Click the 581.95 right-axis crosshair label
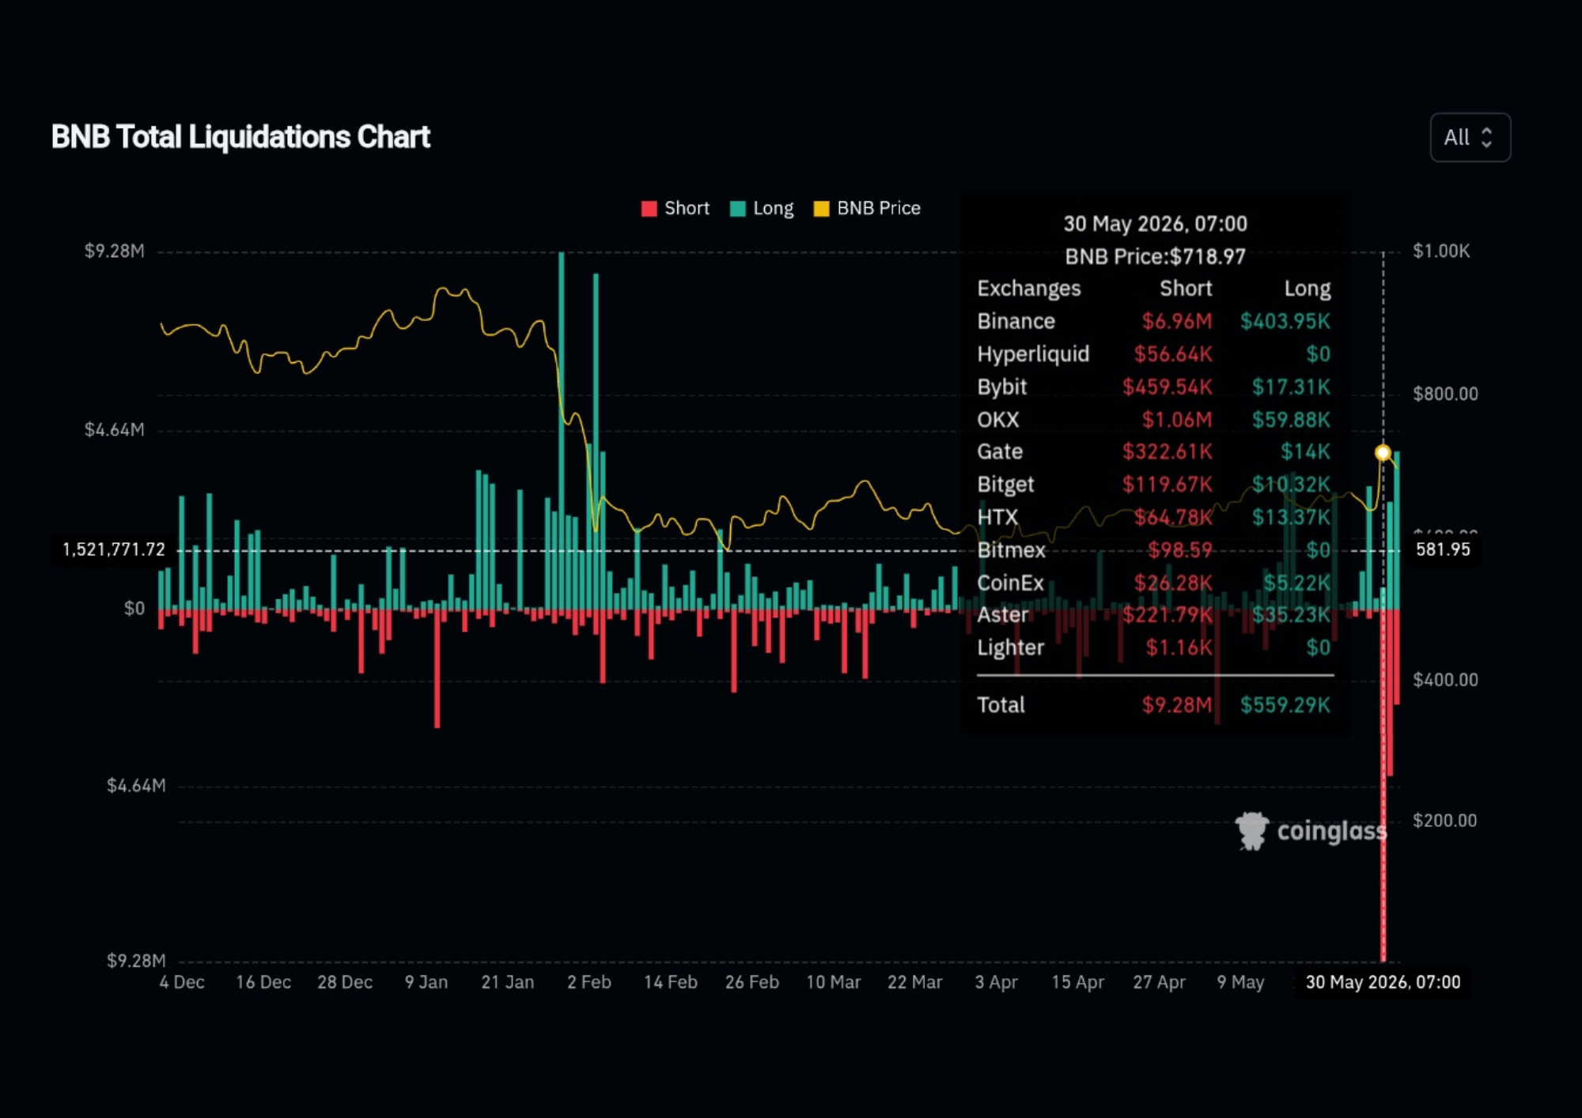Viewport: 1582px width, 1118px height. click(1443, 550)
